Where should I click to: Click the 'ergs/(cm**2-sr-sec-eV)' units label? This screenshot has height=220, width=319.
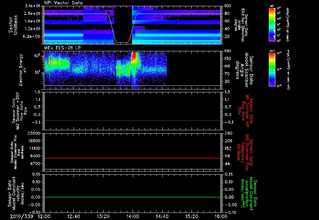coord(288,70)
